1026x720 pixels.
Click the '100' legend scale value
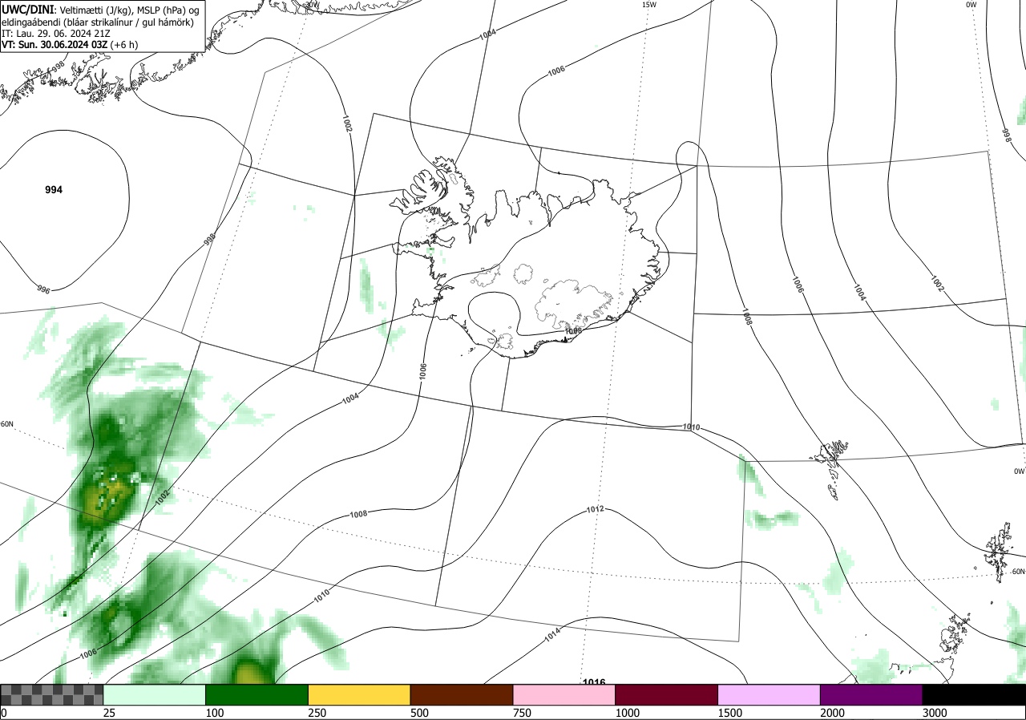[x=215, y=713]
